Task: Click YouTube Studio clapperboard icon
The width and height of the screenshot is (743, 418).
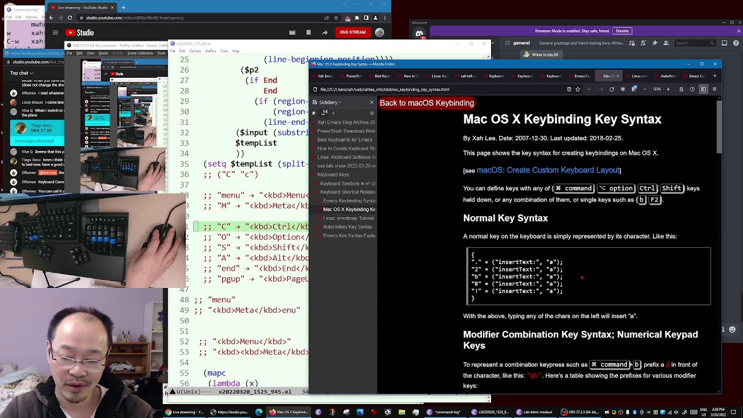Action: point(293,33)
